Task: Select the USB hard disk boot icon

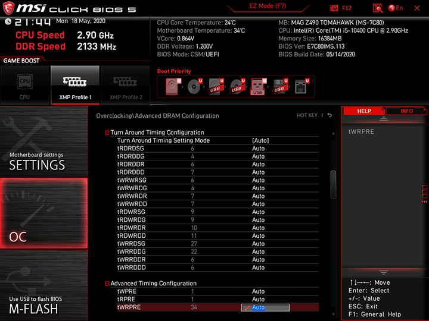Action: click(216, 87)
